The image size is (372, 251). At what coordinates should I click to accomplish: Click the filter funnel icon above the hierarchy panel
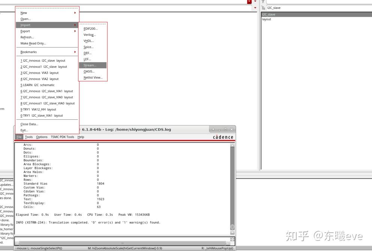(x=262, y=2)
